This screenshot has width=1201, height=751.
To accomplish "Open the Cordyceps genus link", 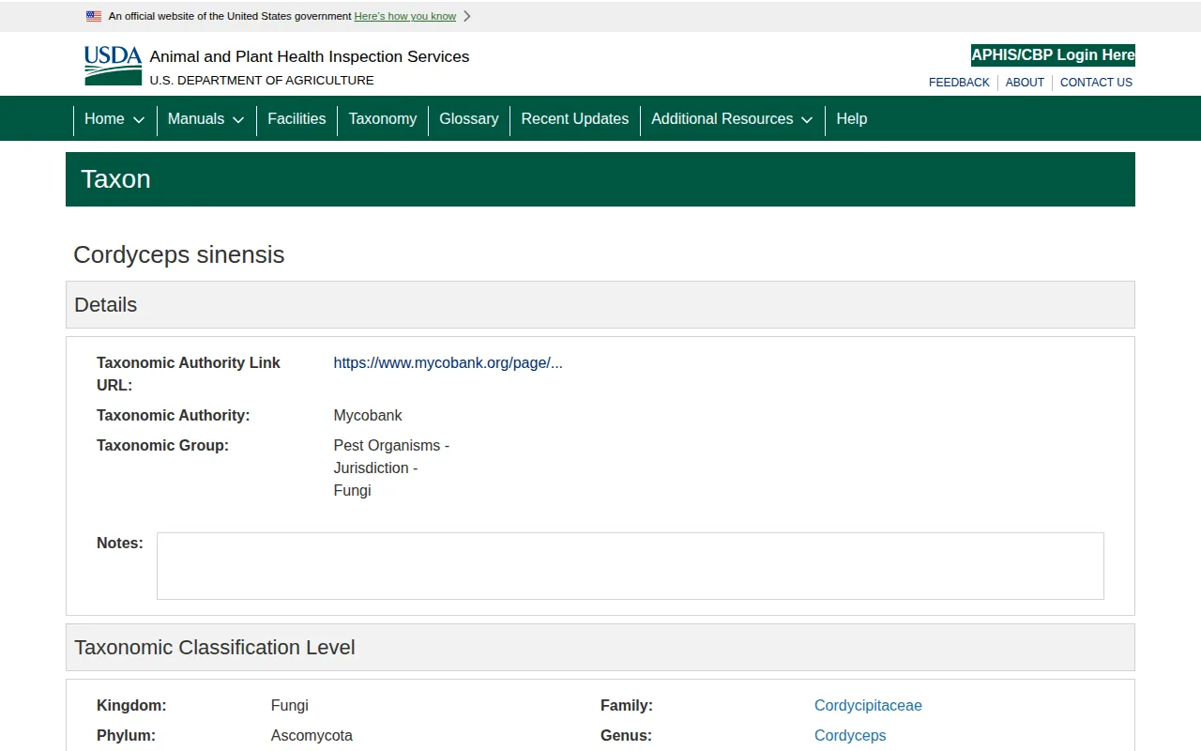I will pyautogui.click(x=850, y=736).
